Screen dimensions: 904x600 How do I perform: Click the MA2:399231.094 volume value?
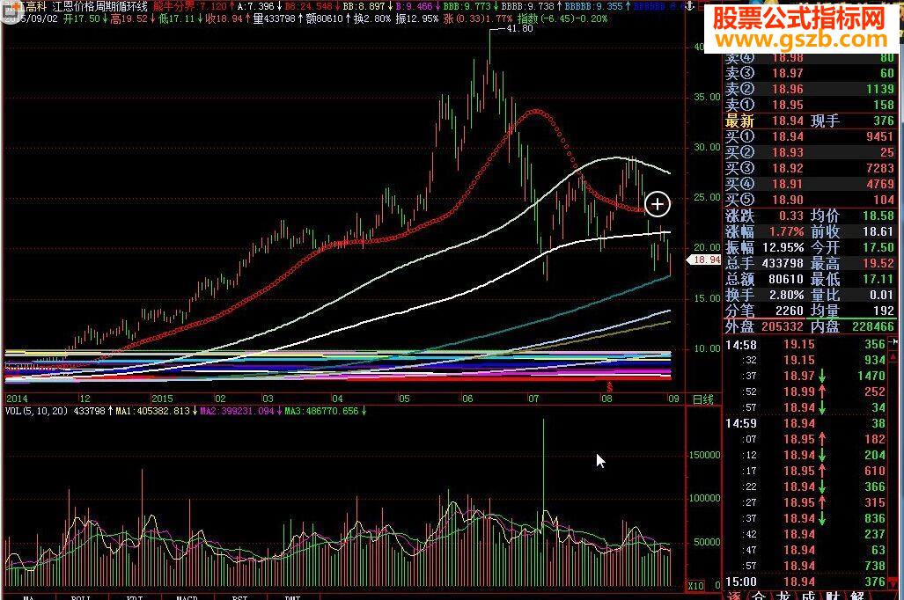pos(237,411)
